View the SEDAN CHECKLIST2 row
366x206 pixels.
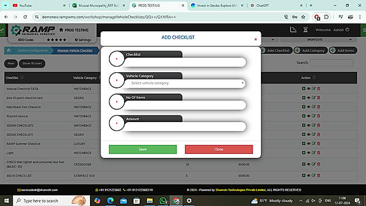tap(308, 125)
